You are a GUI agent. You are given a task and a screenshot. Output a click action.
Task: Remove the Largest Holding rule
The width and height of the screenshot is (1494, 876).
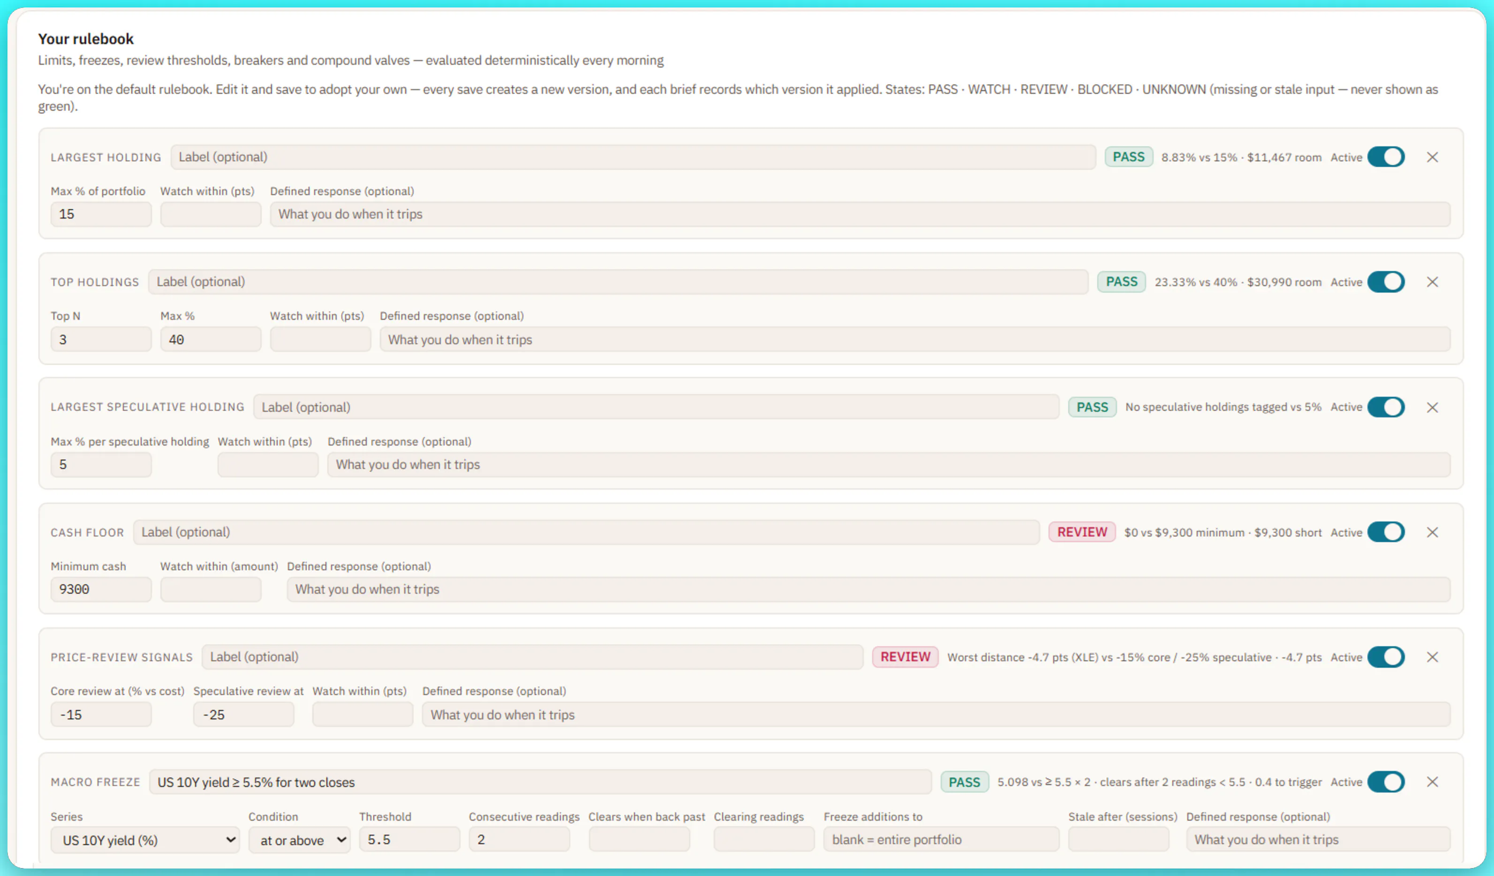(x=1432, y=157)
